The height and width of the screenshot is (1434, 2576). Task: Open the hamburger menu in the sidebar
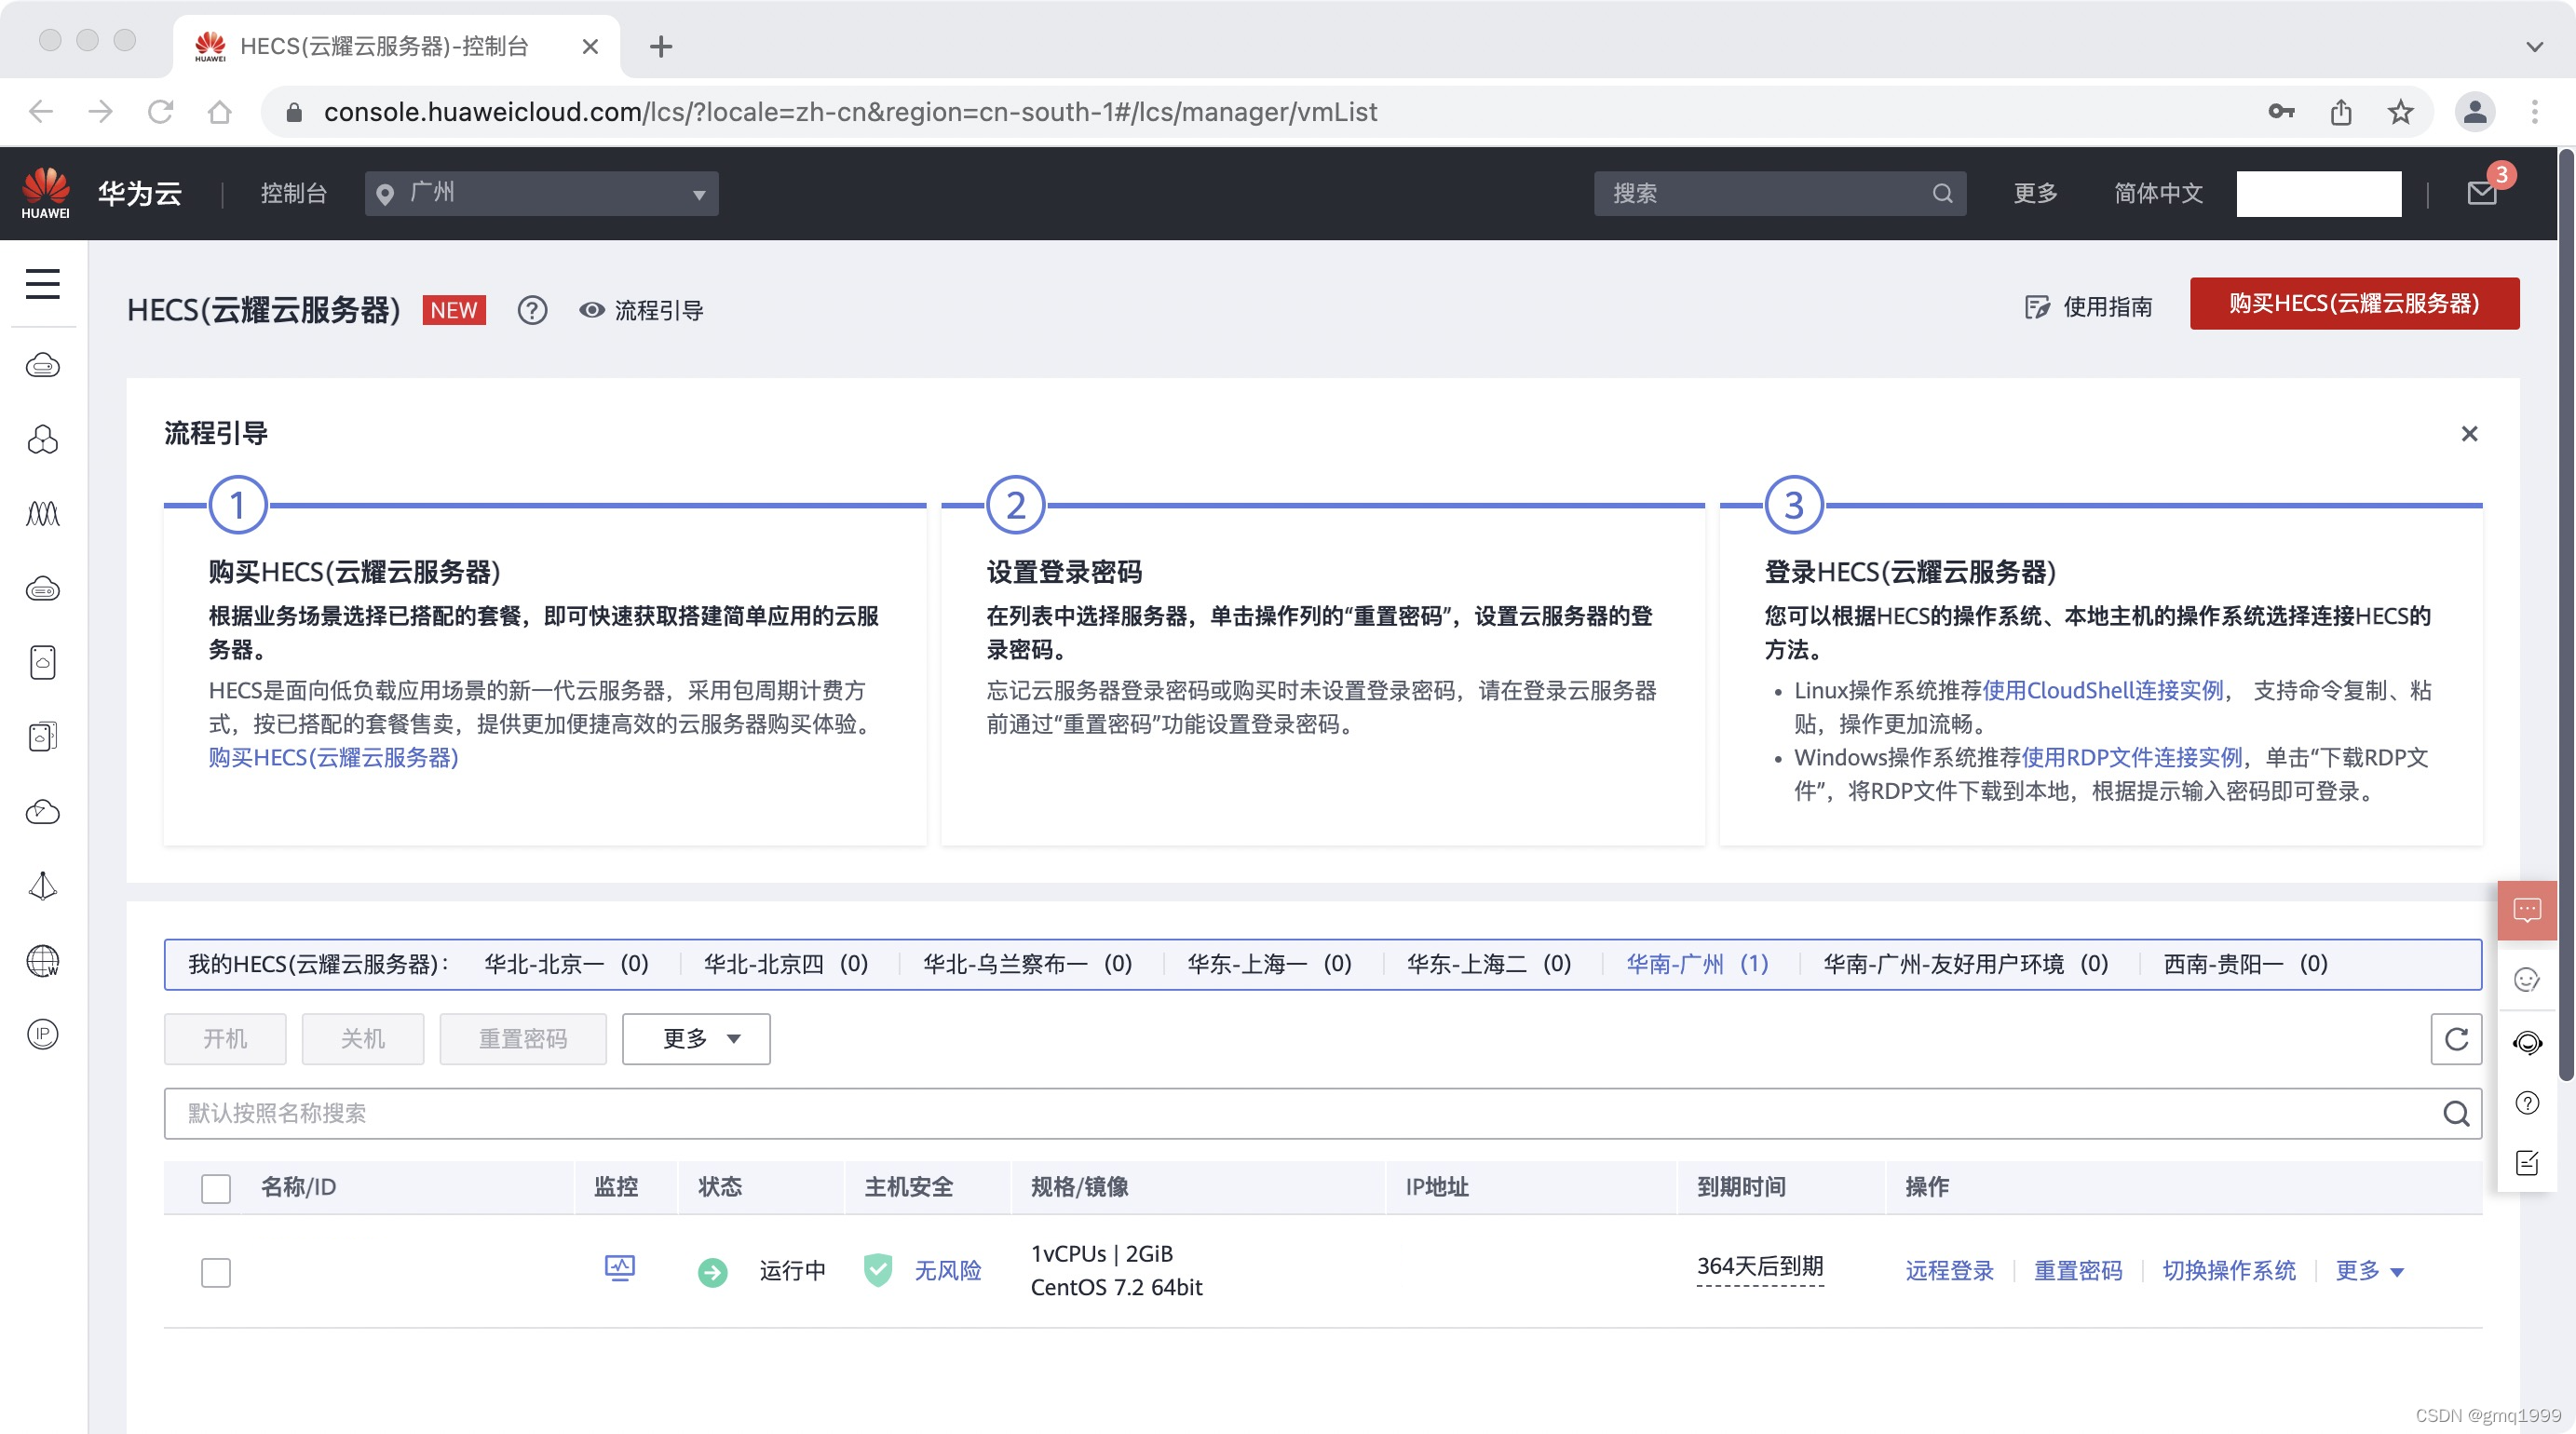point(42,283)
